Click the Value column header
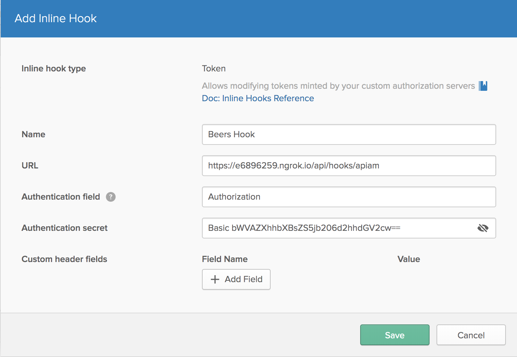The image size is (517, 357). [409, 259]
